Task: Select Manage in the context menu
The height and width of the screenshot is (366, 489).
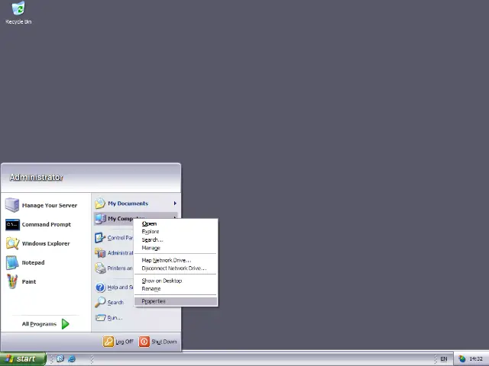Action: [x=176, y=248]
